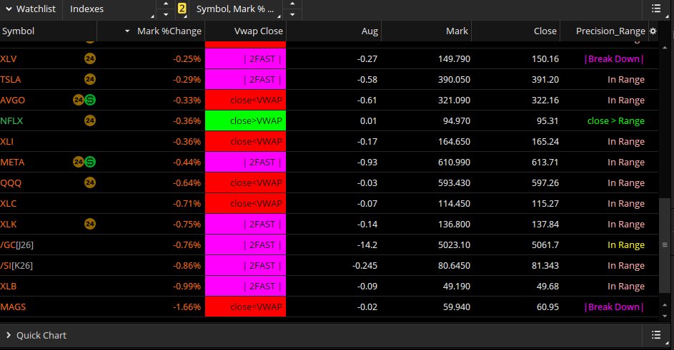Click the 24-hour badge on XLV row
Image resolution: width=674 pixels, height=350 pixels.
point(90,58)
